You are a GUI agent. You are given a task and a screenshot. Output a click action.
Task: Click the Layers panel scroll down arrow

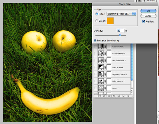132,93
